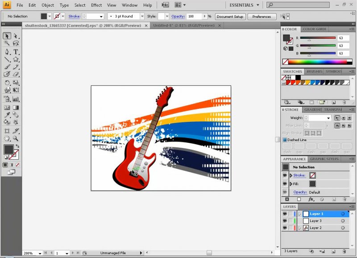Select the Pen tool

[7, 51]
